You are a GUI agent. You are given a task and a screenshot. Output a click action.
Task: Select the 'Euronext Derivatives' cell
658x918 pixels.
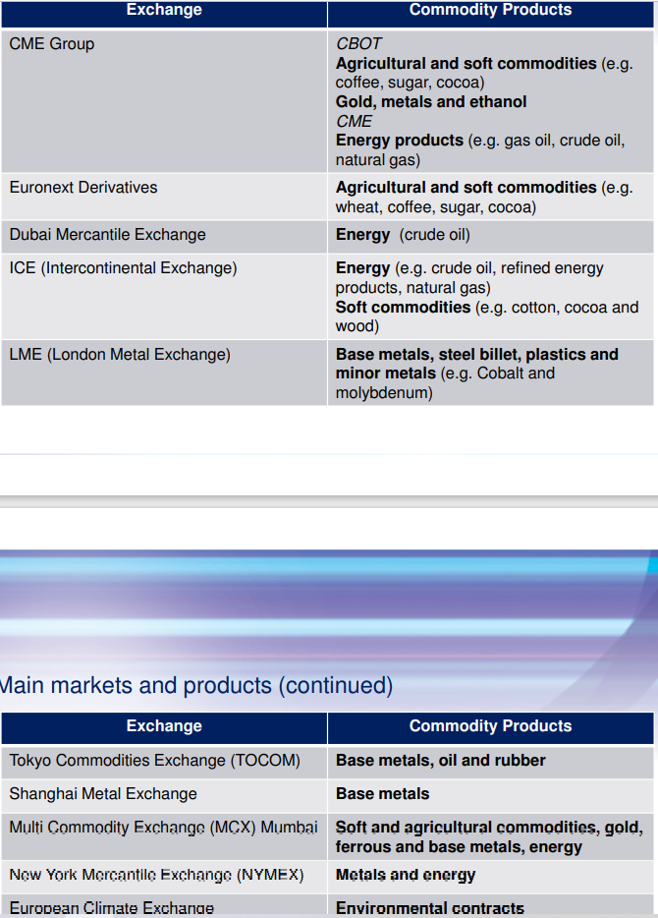pos(164,197)
